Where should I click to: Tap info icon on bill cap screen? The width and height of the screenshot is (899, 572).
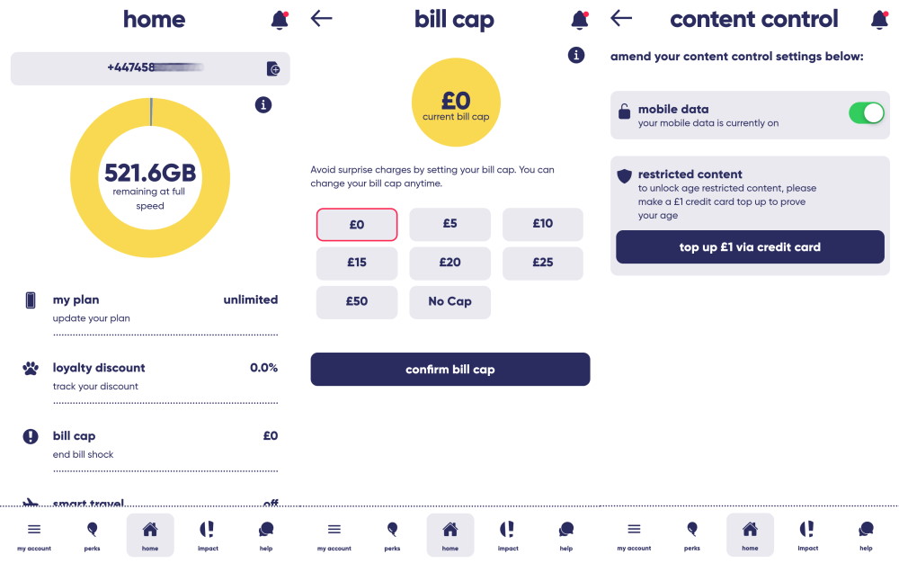click(x=576, y=55)
